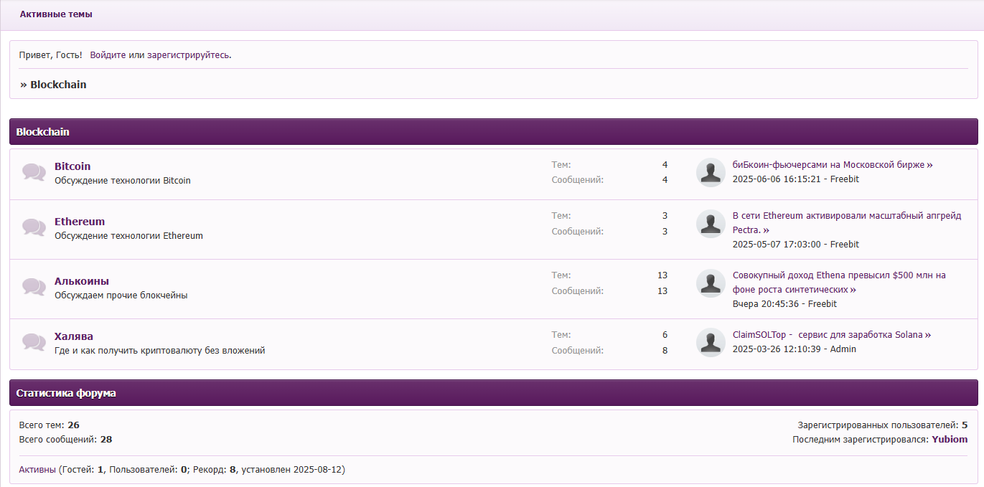Go to the Алькоины forum
This screenshot has width=984, height=487.
pos(82,281)
